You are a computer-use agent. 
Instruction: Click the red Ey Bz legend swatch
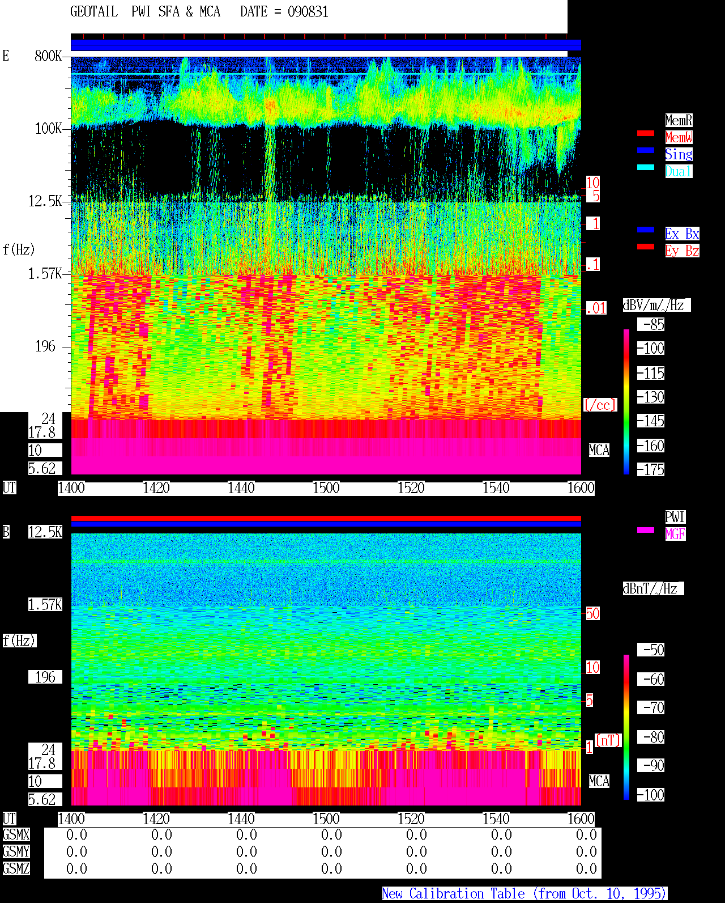point(646,247)
